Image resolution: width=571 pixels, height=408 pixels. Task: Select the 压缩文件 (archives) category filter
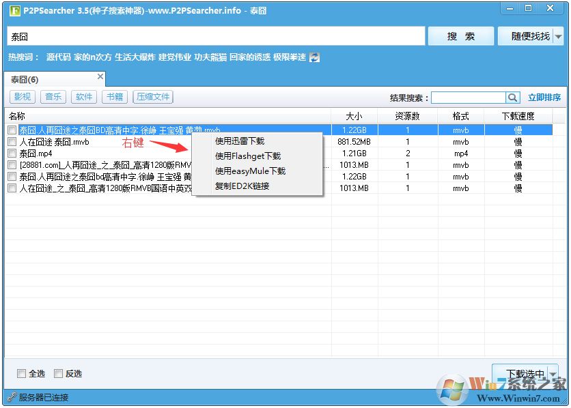152,97
